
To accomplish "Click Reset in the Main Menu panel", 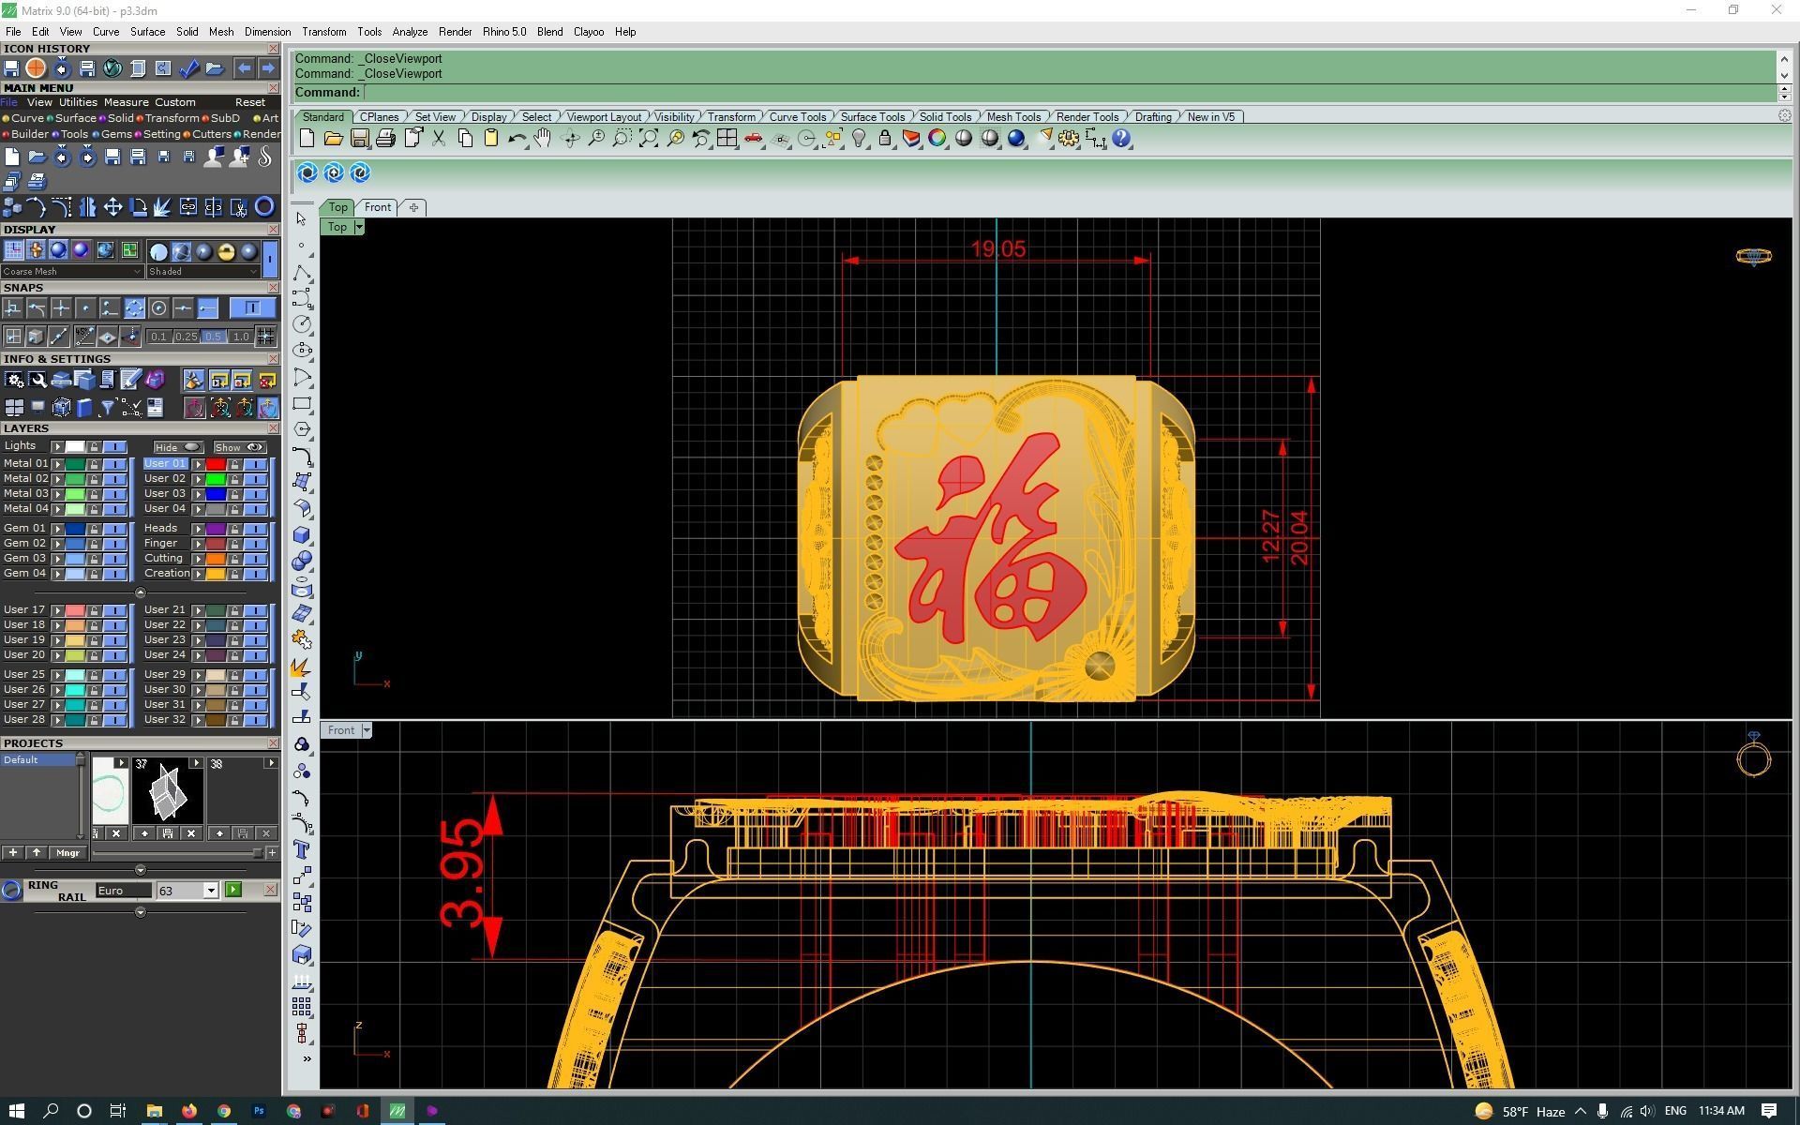I will coord(250,102).
